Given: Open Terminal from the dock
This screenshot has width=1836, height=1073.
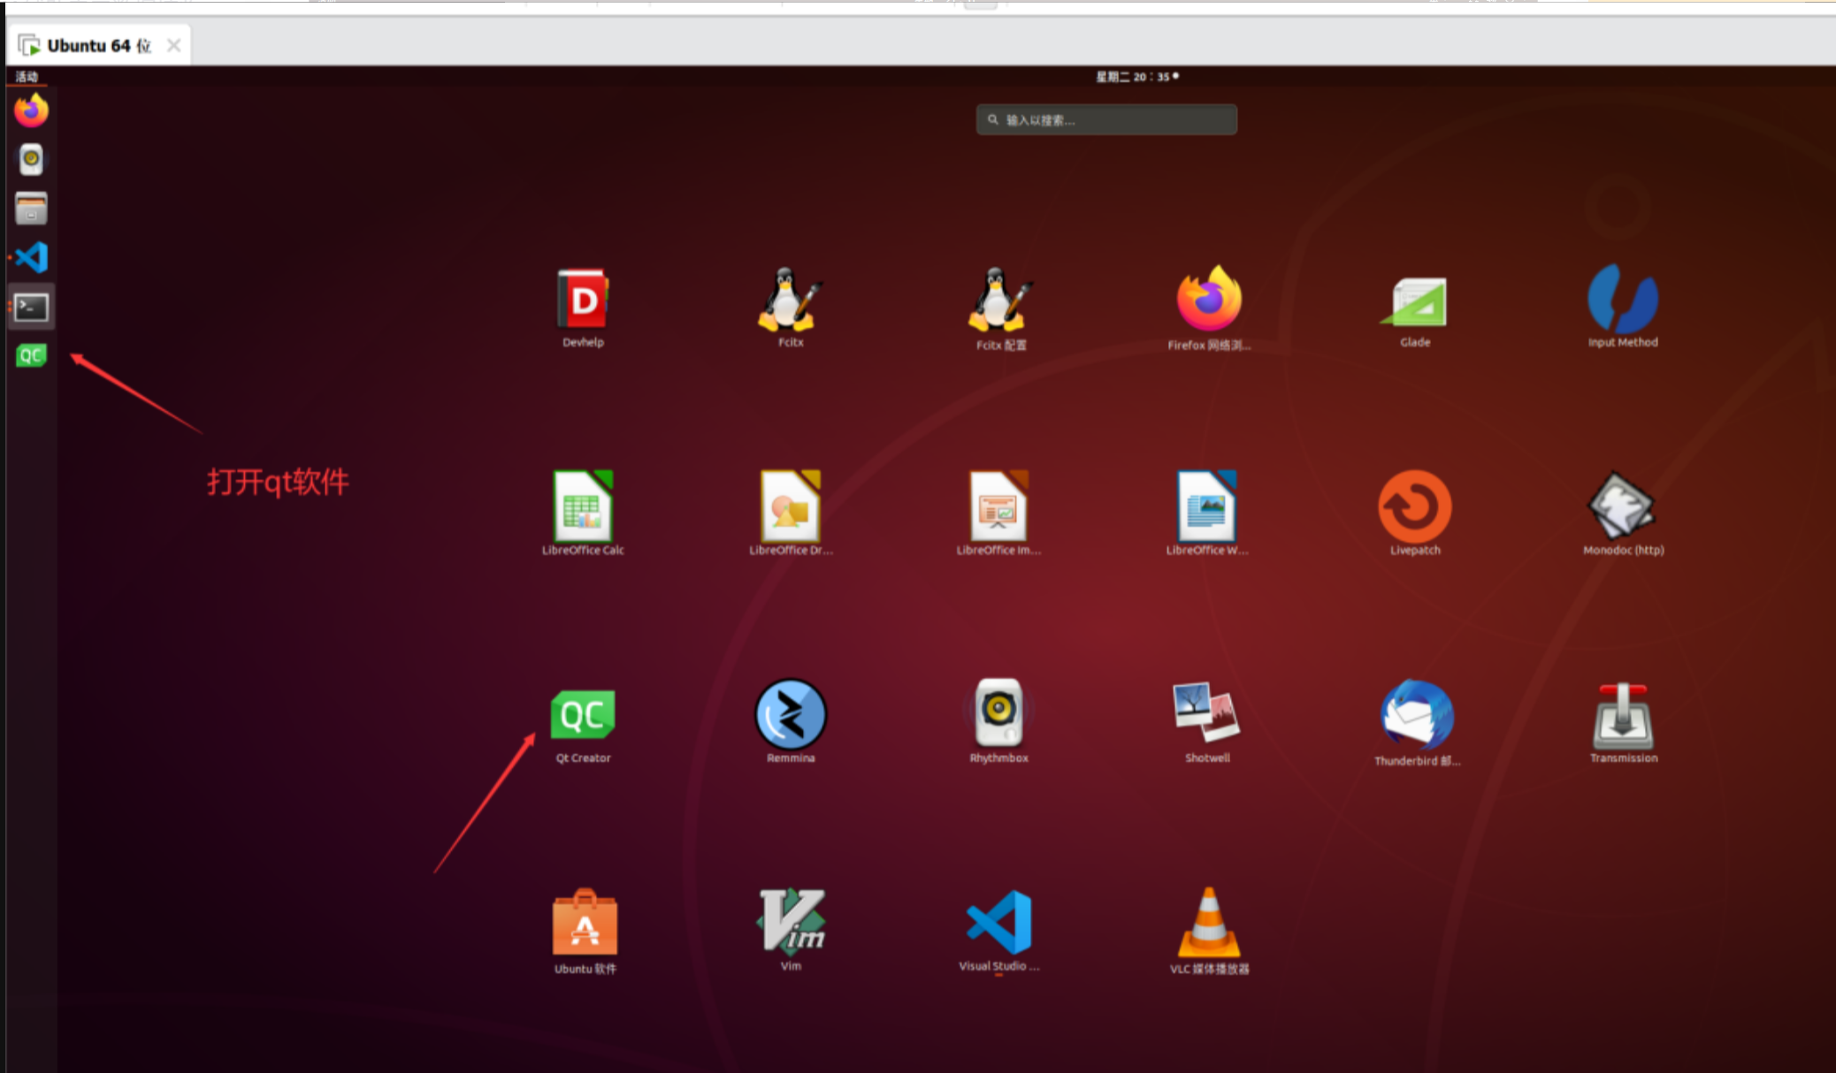Looking at the screenshot, I should click(x=31, y=307).
